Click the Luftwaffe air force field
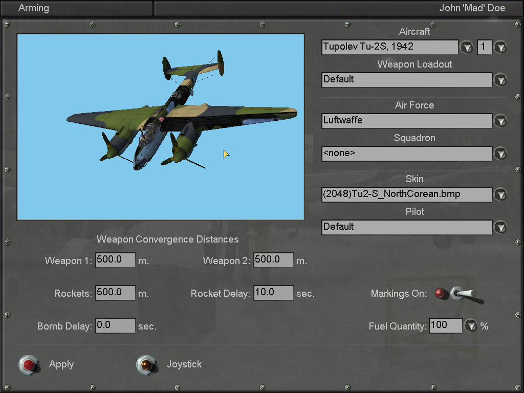This screenshot has width=524, height=393. [407, 121]
